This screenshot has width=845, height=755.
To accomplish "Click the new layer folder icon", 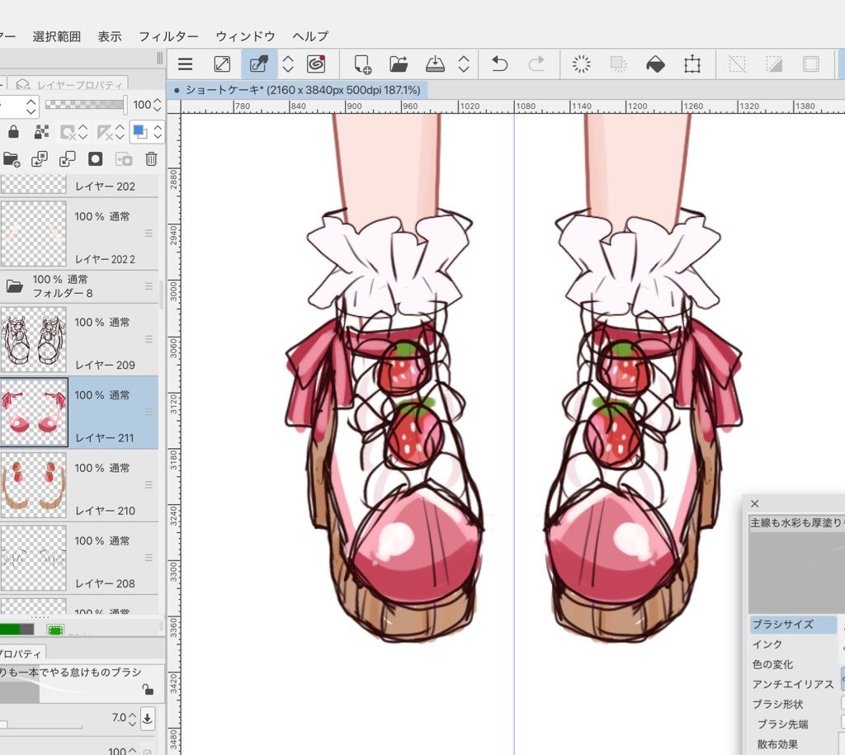I will click(x=12, y=159).
